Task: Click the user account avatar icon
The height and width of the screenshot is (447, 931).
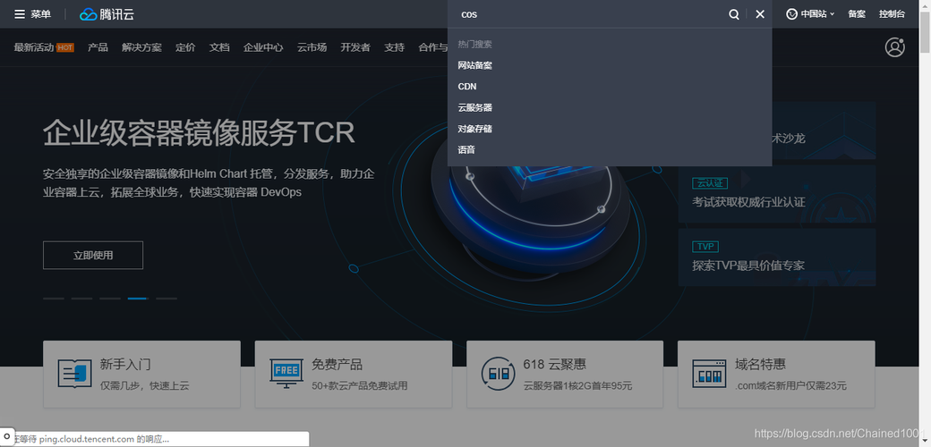Action: pyautogui.click(x=894, y=46)
